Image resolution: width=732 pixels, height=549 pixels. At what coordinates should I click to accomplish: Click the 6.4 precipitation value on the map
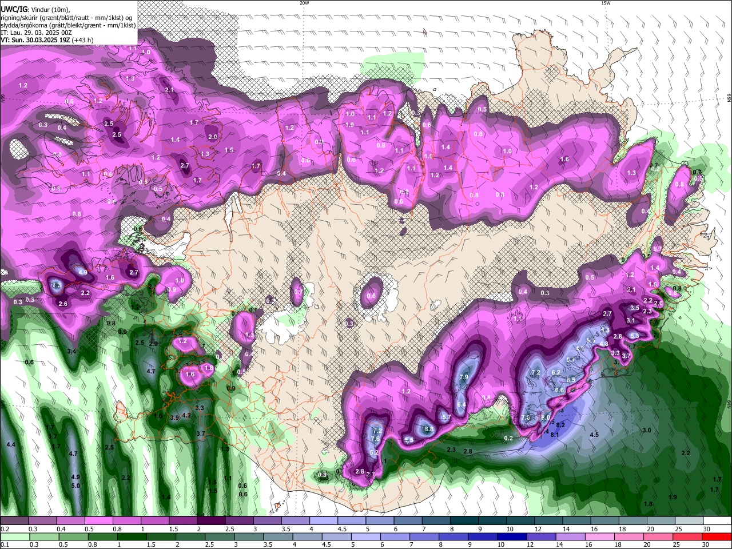coord(462,405)
